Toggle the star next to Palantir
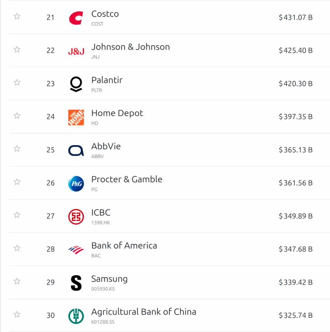 pos(17,82)
